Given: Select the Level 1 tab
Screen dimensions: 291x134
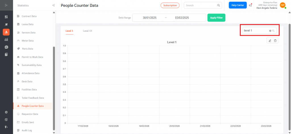Looking at the screenshot, I should [69, 31].
